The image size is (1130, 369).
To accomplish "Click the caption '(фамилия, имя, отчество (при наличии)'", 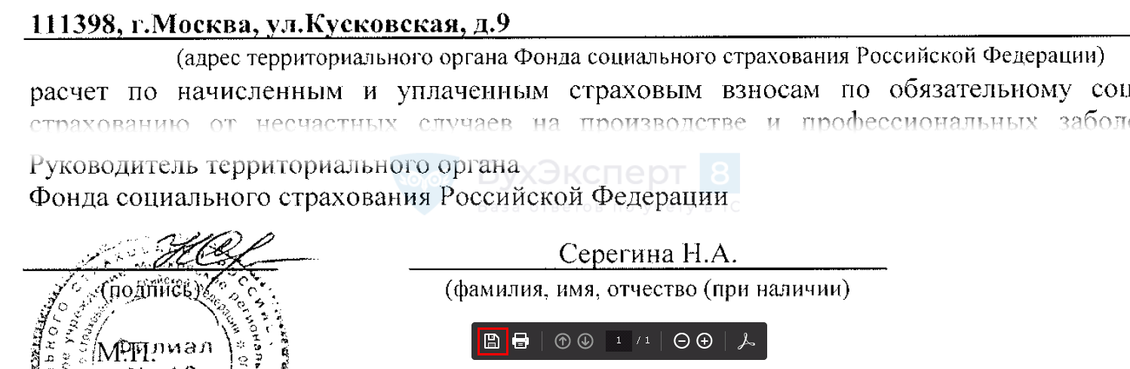I will (647, 288).
